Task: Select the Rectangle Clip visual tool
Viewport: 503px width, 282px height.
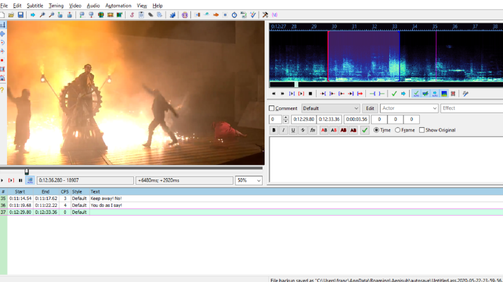Action: (x=3, y=69)
